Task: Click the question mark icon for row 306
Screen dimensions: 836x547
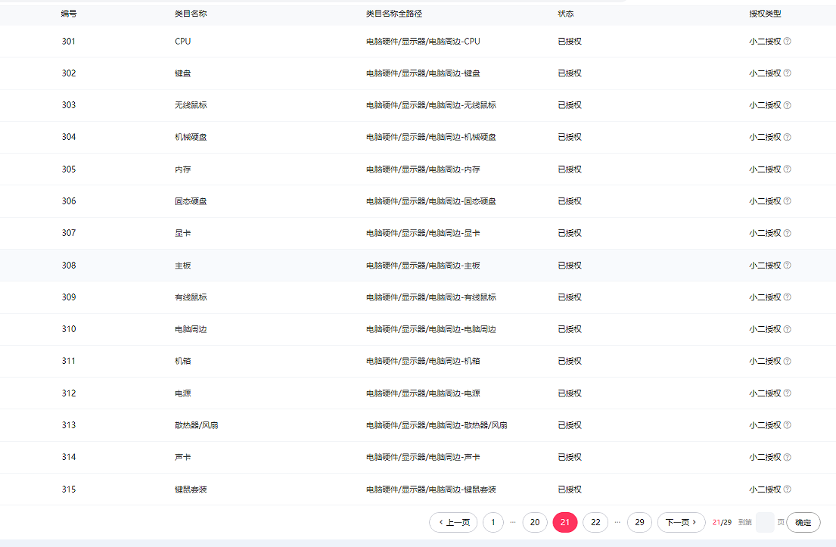Action: (x=787, y=201)
